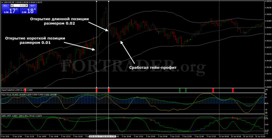Click the 0.96230 price scale label
Viewport: 272px width, 139px height.
[x=268, y=54]
